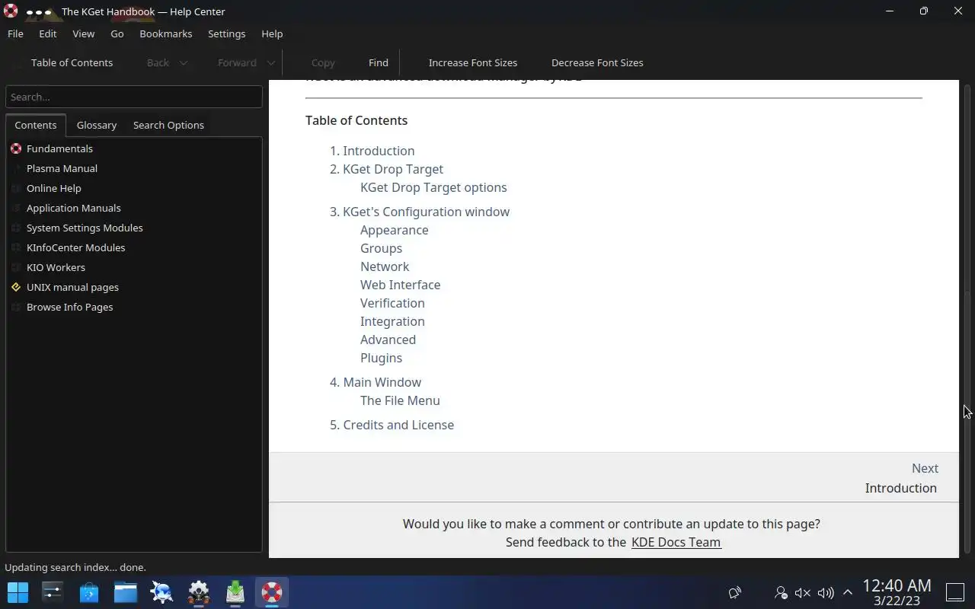Screen dimensions: 975x609
Task: Open the Forward history dropdown arrow
Action: (x=271, y=62)
